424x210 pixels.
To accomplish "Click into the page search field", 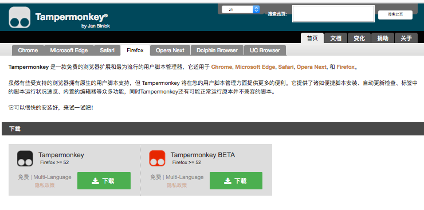I will (333, 14).
